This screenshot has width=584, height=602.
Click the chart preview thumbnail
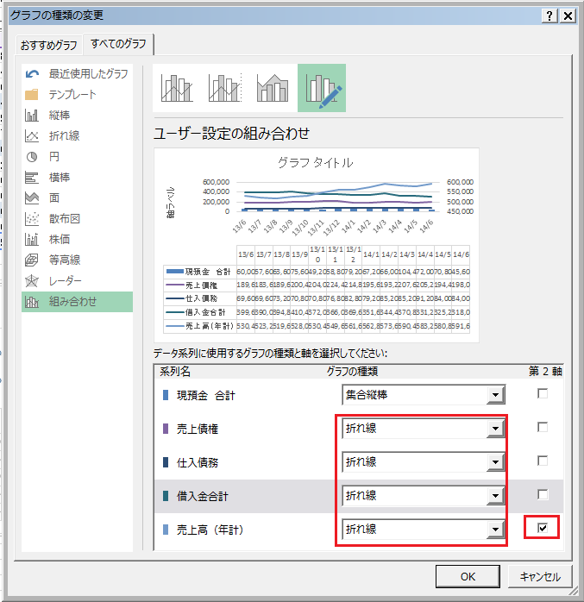316,243
